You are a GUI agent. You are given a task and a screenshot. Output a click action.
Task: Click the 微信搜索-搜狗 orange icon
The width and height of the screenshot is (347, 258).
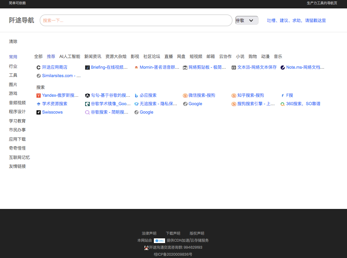point(185,96)
